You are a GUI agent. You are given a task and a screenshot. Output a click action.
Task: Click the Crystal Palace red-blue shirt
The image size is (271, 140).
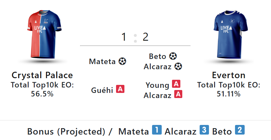coord(44,35)
